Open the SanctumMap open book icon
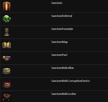 (7, 45)
